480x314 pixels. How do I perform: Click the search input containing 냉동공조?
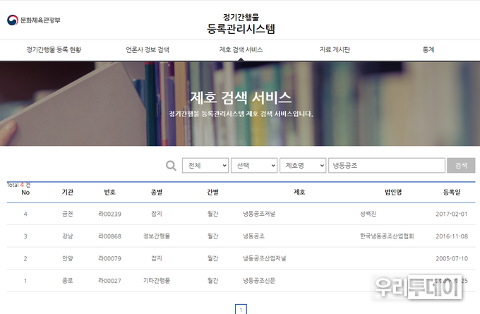[x=386, y=166]
